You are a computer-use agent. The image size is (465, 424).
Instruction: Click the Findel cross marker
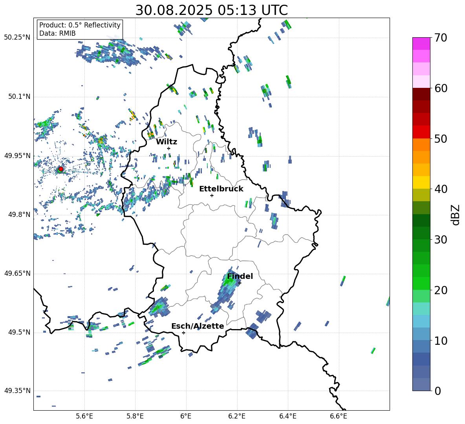pos(240,283)
